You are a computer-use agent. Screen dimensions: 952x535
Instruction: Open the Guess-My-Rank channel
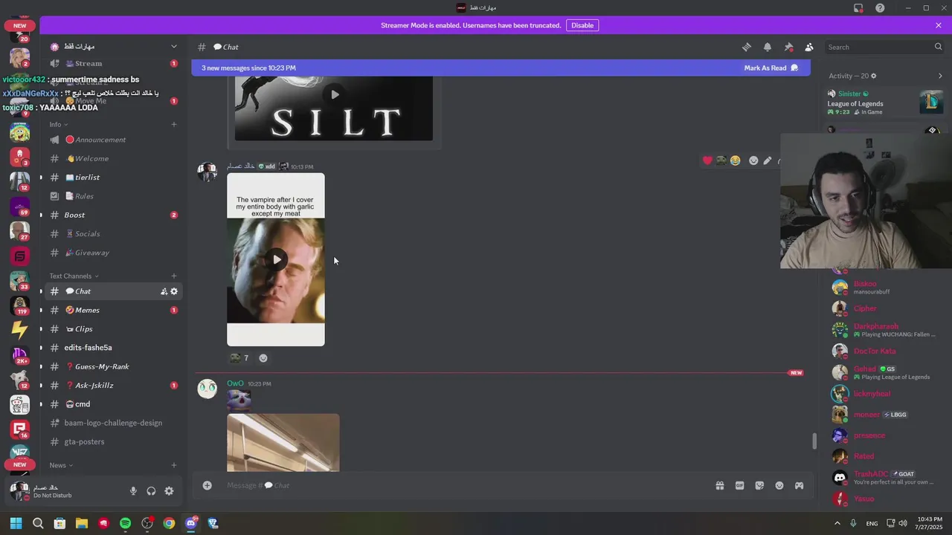point(113,366)
